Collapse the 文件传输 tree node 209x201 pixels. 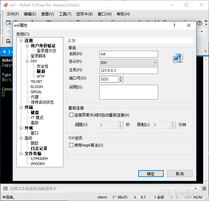[x=21, y=153]
